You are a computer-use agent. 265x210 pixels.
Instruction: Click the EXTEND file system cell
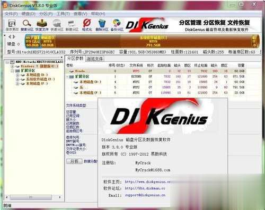click(x=136, y=77)
